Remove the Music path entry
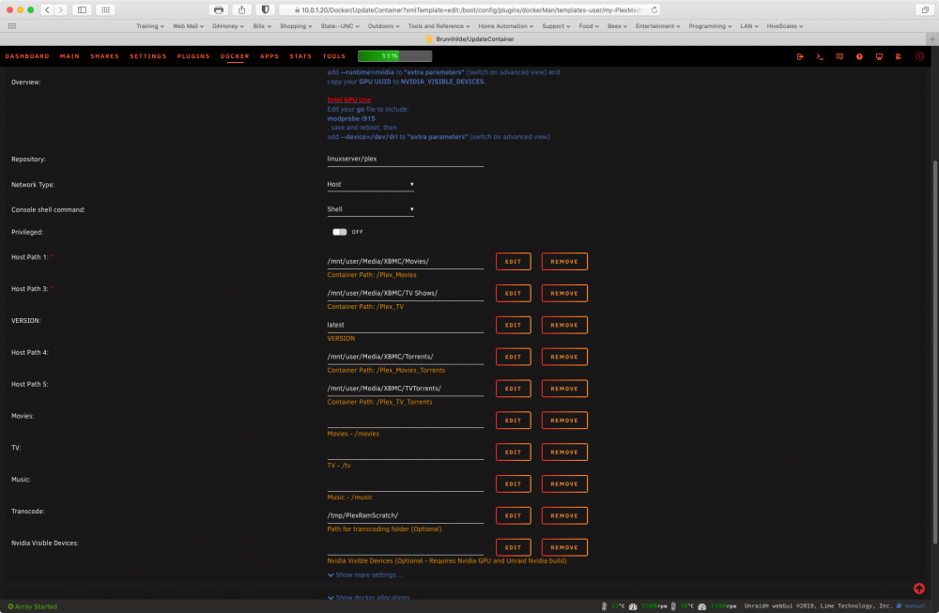Image resolution: width=939 pixels, height=613 pixels. pyautogui.click(x=564, y=483)
